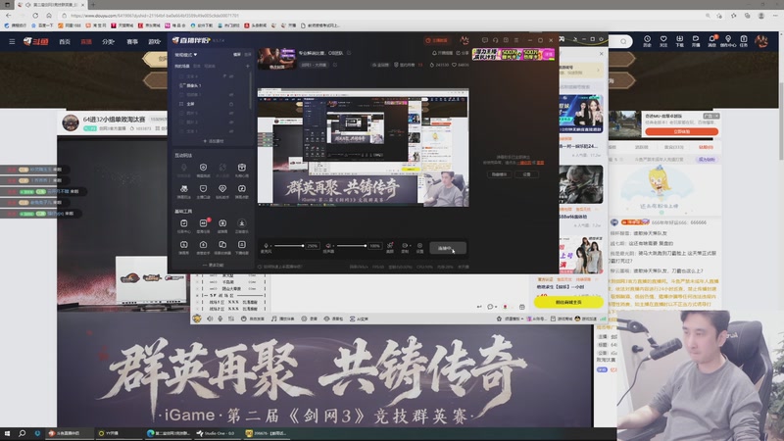The image size is (784, 441).
Task: Open first 基础工具 task center icon
Action: pyautogui.click(x=184, y=225)
